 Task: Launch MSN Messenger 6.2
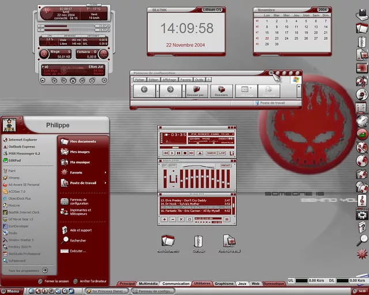(24, 154)
